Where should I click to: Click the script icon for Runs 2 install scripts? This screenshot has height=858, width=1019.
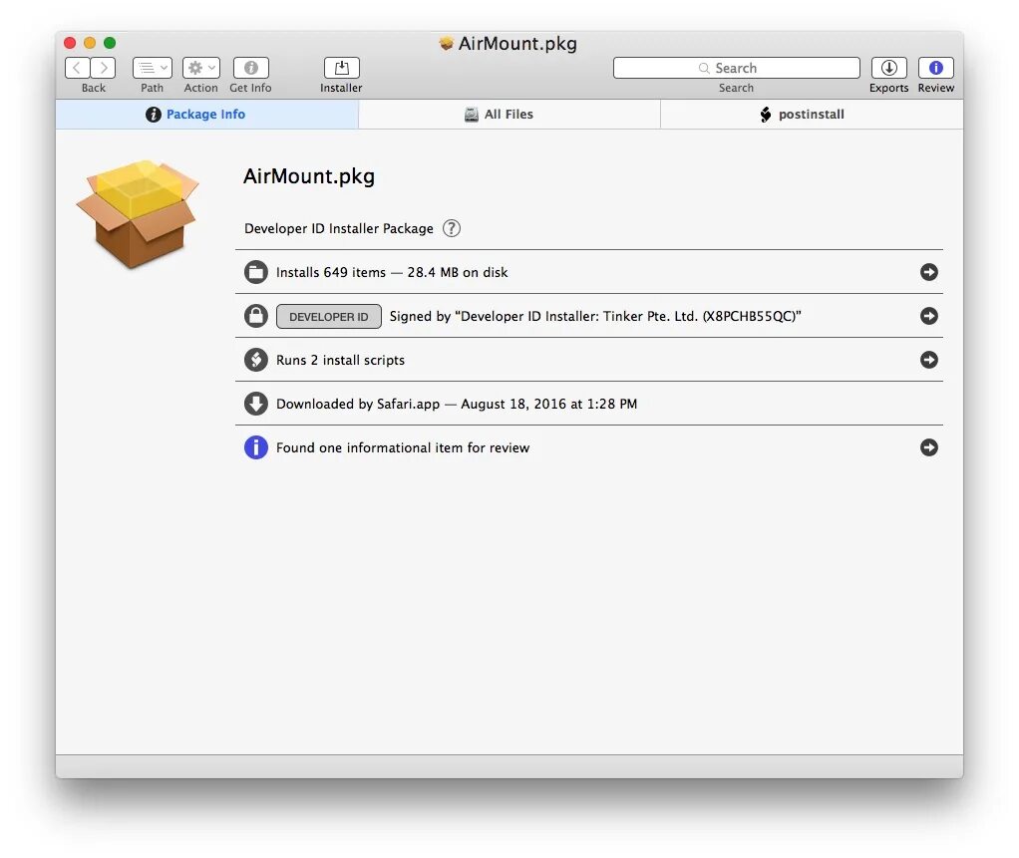pos(256,360)
